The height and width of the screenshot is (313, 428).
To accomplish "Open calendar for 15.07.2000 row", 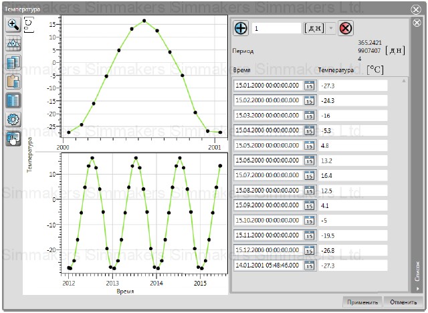I will (x=309, y=175).
